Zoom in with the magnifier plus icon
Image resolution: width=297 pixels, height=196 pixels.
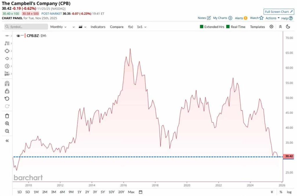7,123
